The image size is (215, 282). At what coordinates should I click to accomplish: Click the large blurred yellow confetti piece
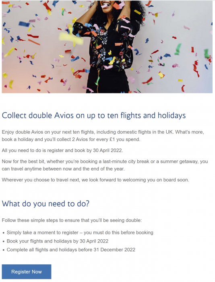[71, 39]
